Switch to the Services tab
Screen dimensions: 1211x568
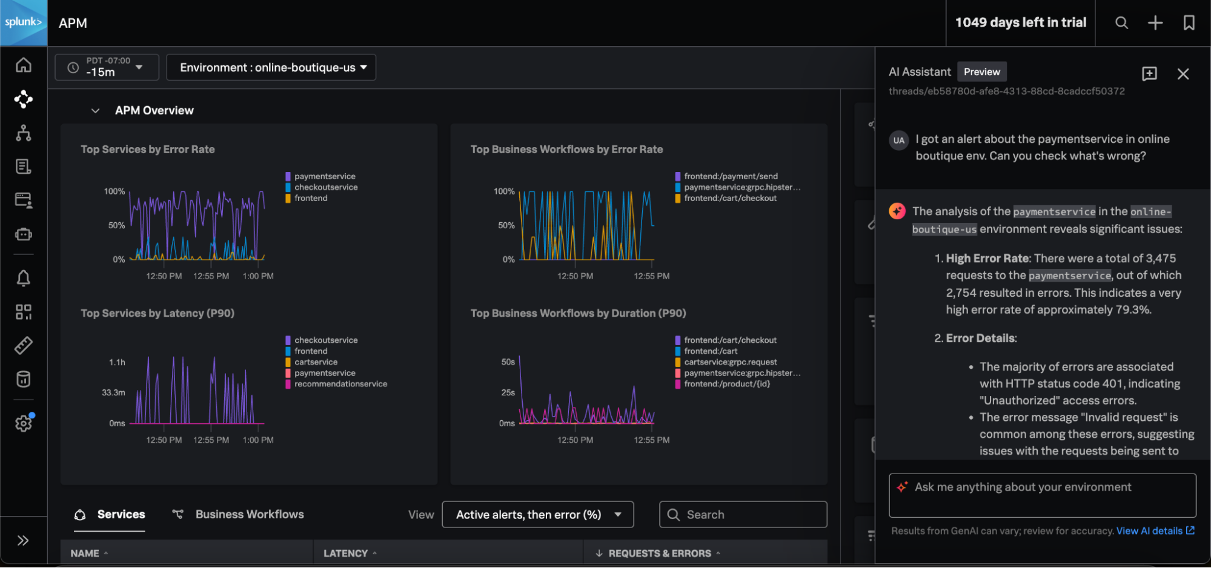tap(110, 515)
